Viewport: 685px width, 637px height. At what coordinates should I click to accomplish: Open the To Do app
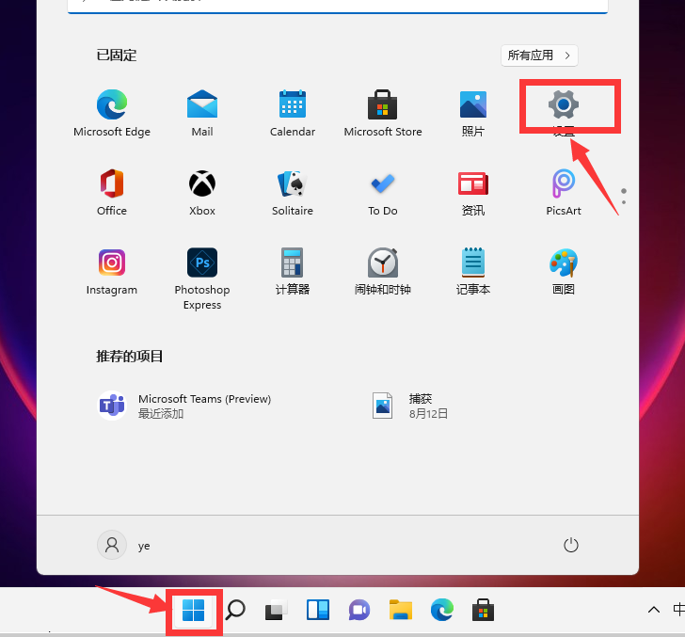coord(383,192)
